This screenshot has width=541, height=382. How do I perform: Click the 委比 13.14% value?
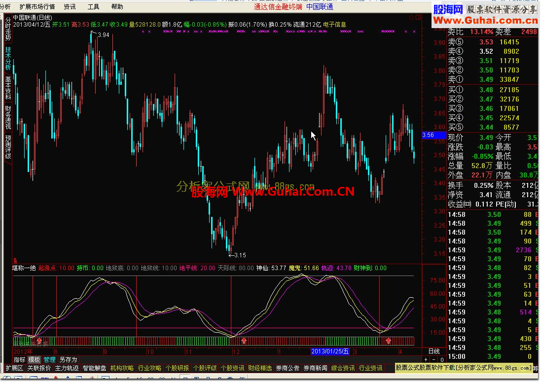481,32
